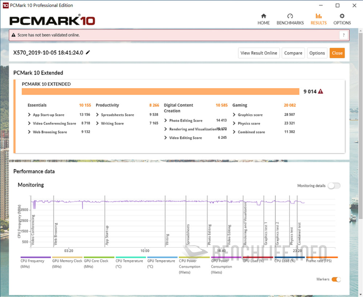
Task: Open the Home tab icon
Action: [264, 16]
